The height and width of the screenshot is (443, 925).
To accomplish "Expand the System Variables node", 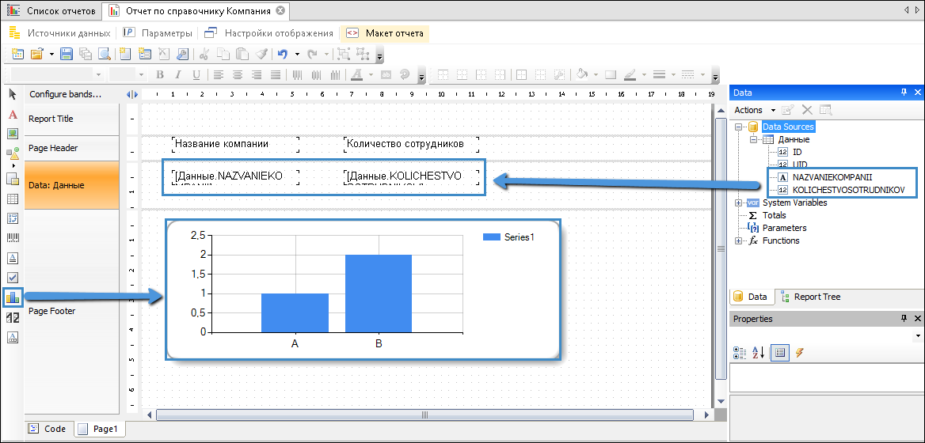I will click(738, 203).
